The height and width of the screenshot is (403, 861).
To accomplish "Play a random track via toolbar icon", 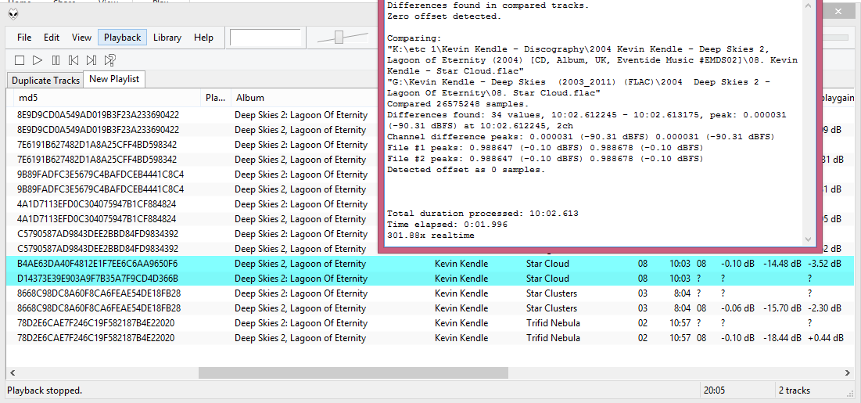I will (109, 60).
